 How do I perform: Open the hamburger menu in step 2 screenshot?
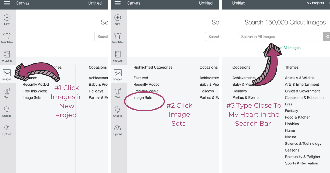[118, 3]
